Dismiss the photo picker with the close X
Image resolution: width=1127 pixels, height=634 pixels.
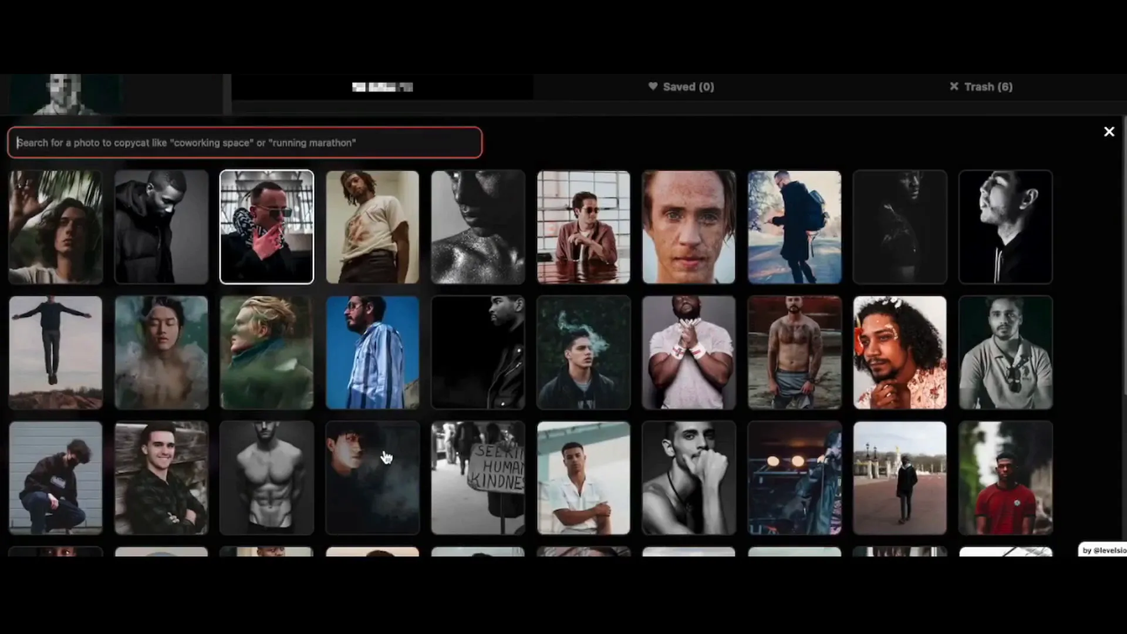coord(1109,131)
